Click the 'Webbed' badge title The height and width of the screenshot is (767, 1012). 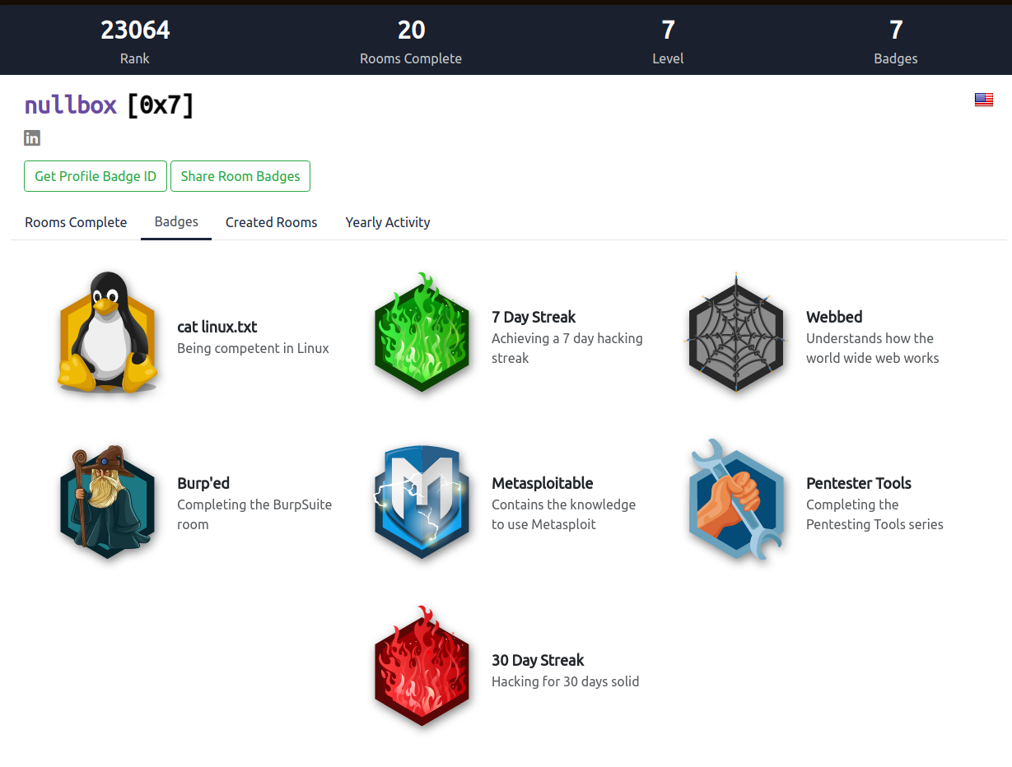(x=834, y=317)
